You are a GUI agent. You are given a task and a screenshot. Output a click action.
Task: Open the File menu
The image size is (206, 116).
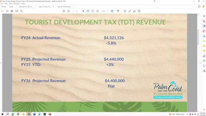[x=2, y=4]
